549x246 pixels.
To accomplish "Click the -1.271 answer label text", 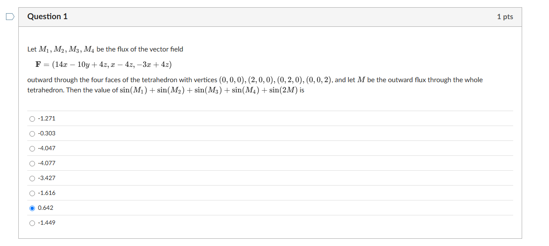I will click(x=46, y=119).
